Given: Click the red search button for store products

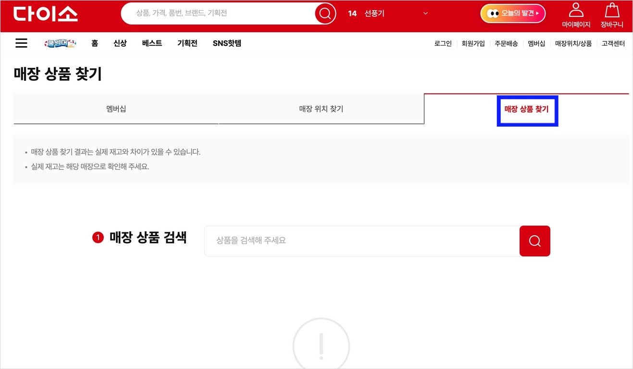Looking at the screenshot, I should click(534, 241).
